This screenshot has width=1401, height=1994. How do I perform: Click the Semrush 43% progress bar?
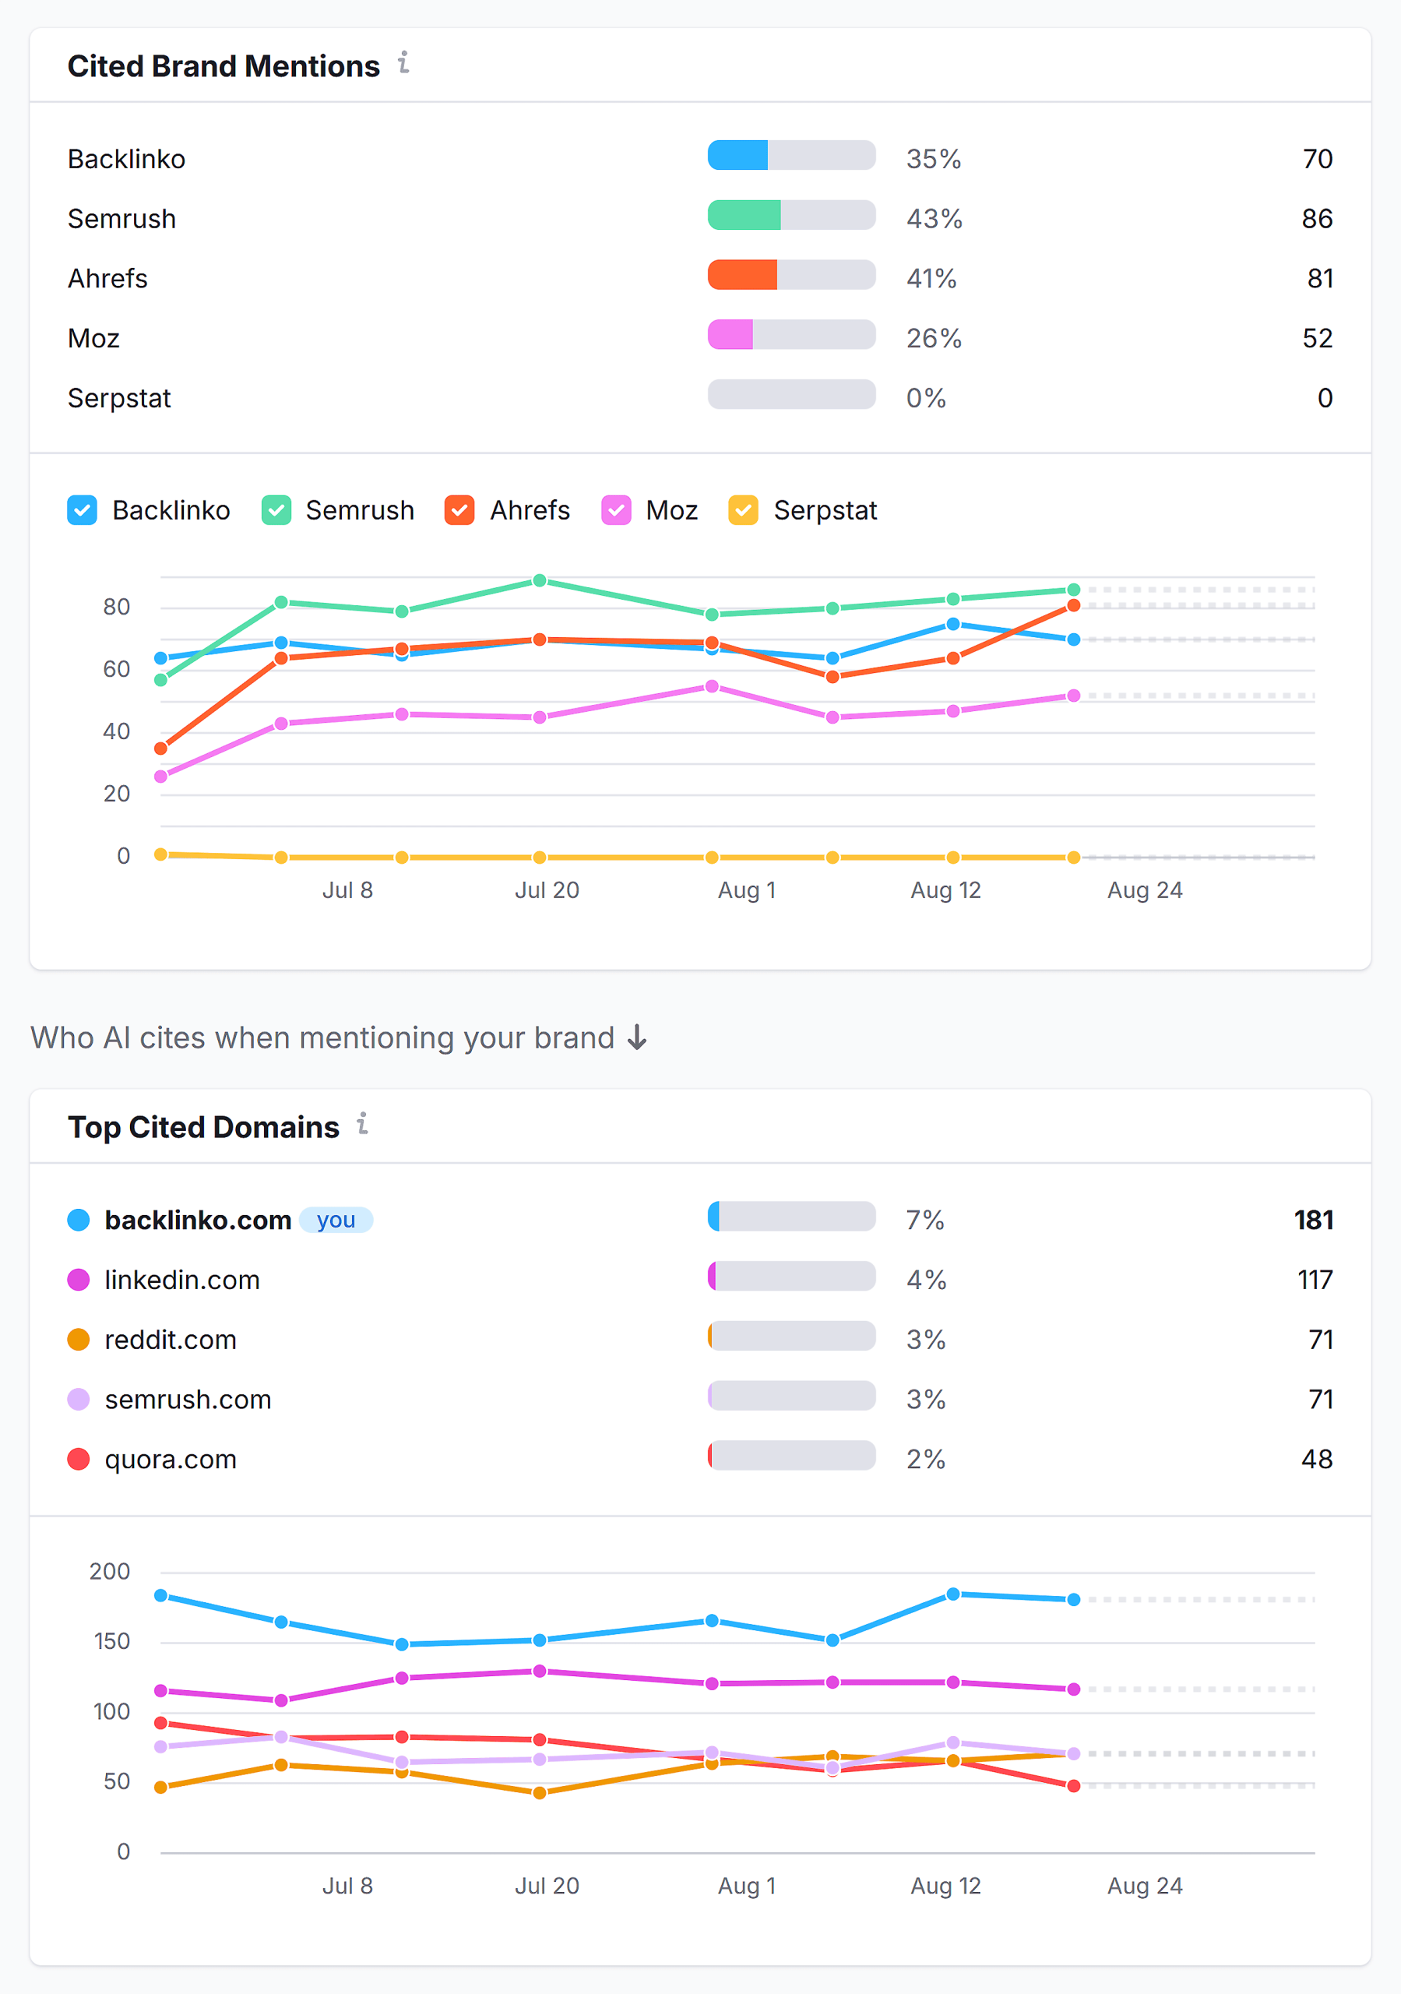[790, 216]
